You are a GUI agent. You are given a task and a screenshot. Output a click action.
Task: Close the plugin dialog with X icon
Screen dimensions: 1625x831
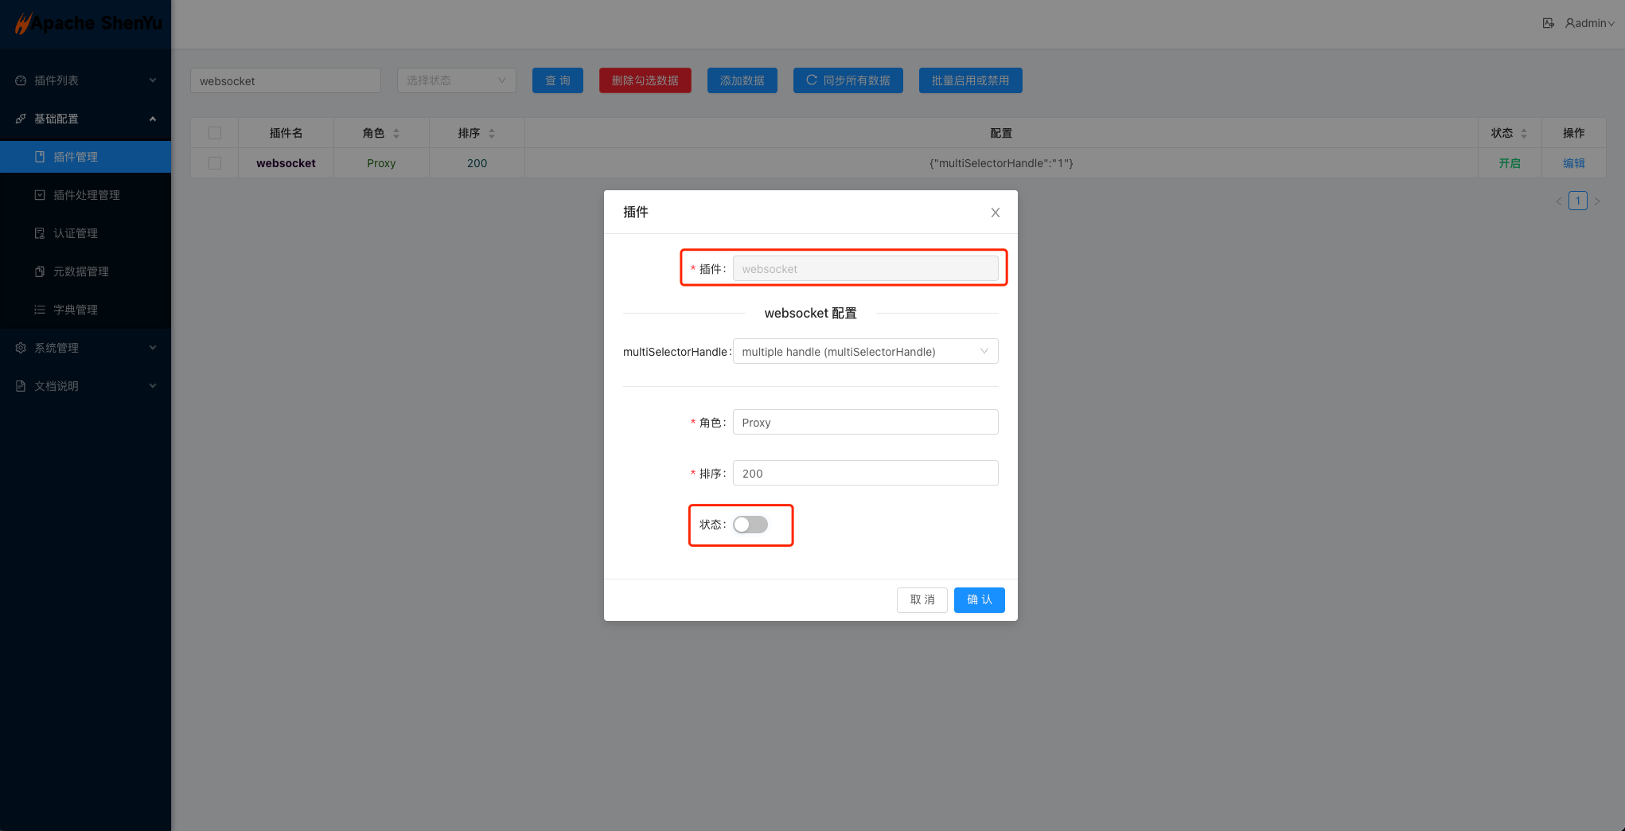[x=995, y=213]
